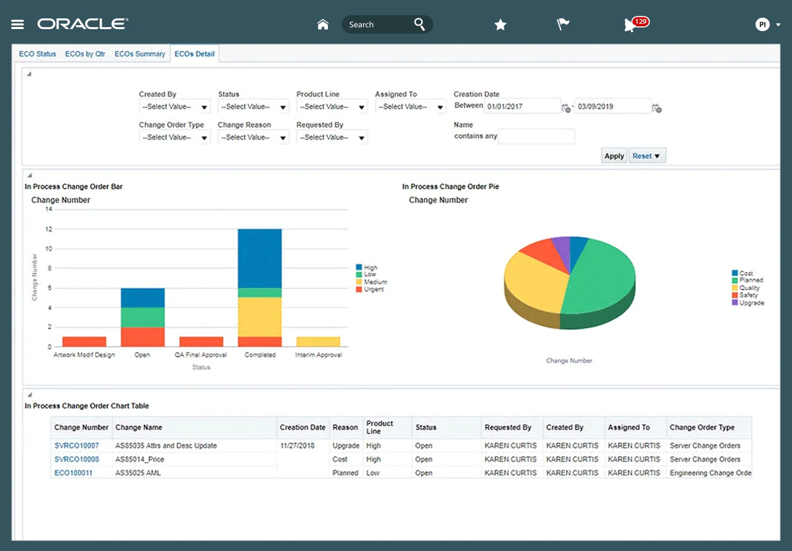Open the hamburger navigation menu

18,24
